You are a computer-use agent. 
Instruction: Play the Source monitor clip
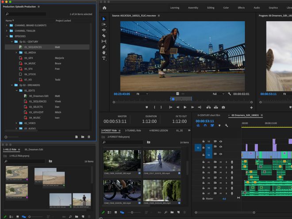pyautogui.click(x=185, y=107)
